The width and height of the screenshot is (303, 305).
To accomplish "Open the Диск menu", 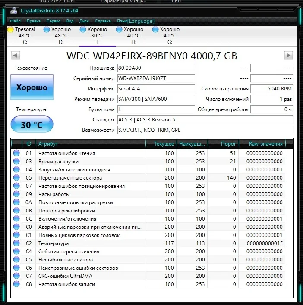I will (84, 21).
